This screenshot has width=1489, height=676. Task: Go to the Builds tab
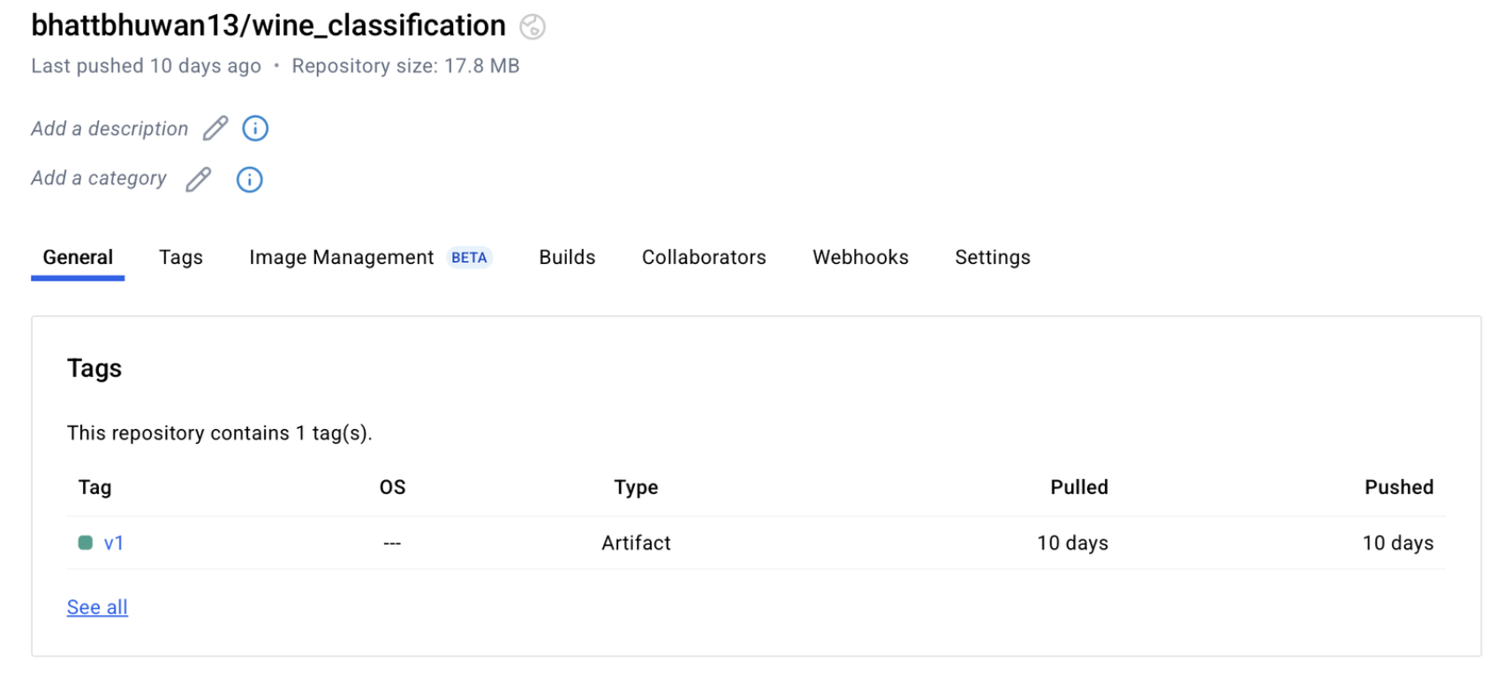click(567, 258)
